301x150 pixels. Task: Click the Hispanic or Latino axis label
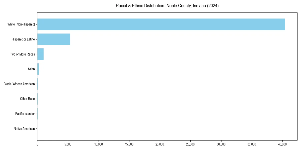(x=23, y=39)
